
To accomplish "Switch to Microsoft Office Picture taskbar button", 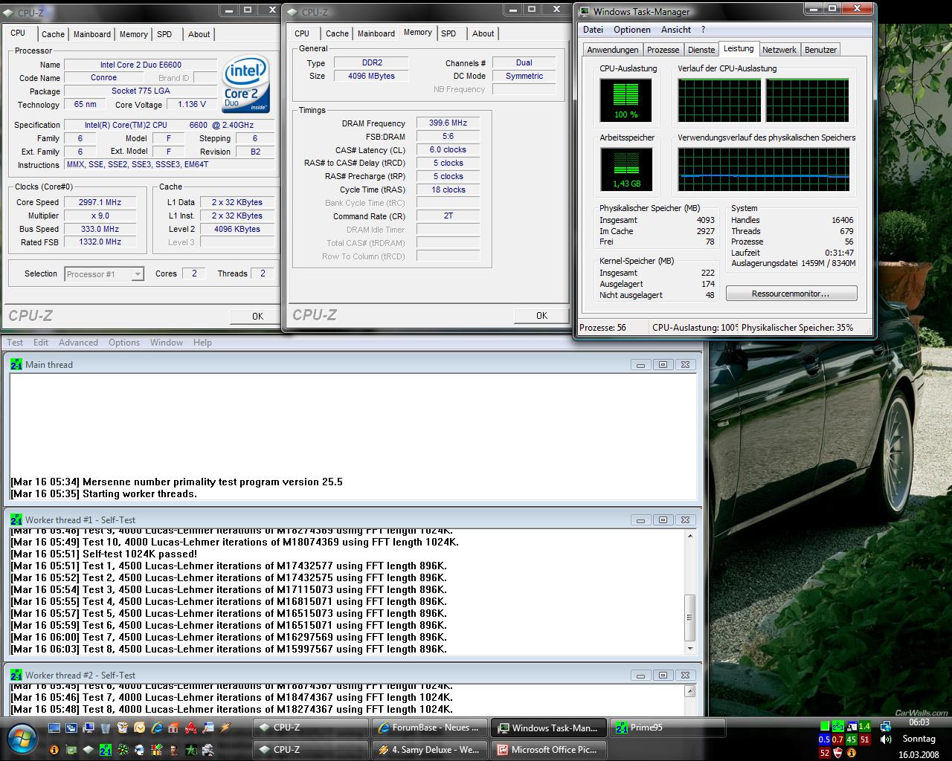I will pyautogui.click(x=549, y=749).
